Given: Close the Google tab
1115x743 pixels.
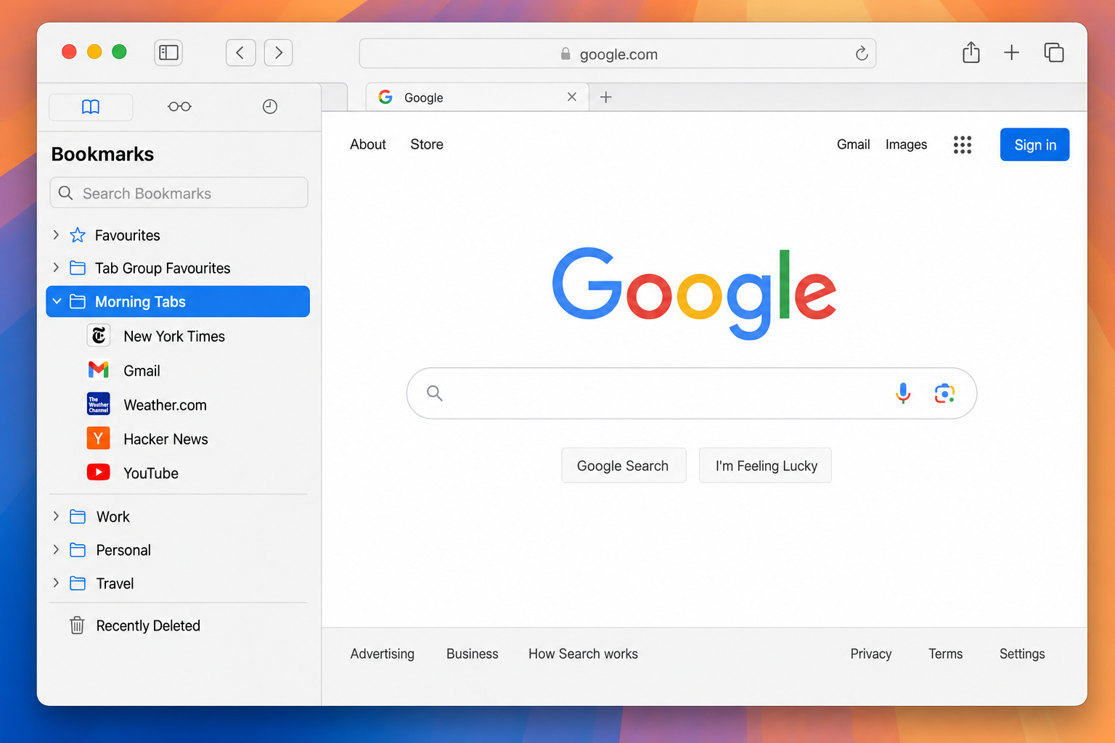Looking at the screenshot, I should coord(572,97).
